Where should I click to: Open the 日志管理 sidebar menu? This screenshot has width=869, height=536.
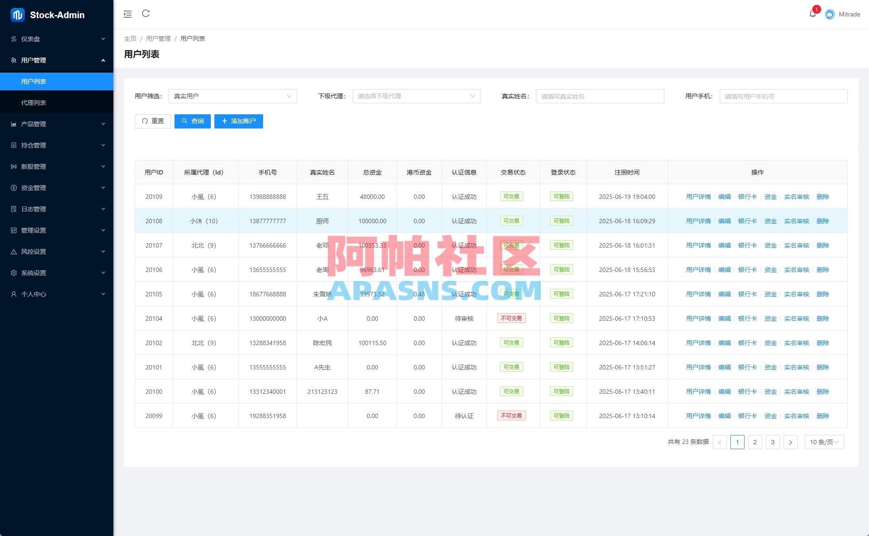(x=57, y=209)
